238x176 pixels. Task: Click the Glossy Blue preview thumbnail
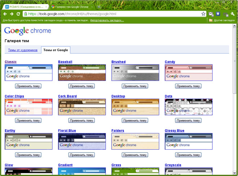pyautogui.click(x=189, y=141)
